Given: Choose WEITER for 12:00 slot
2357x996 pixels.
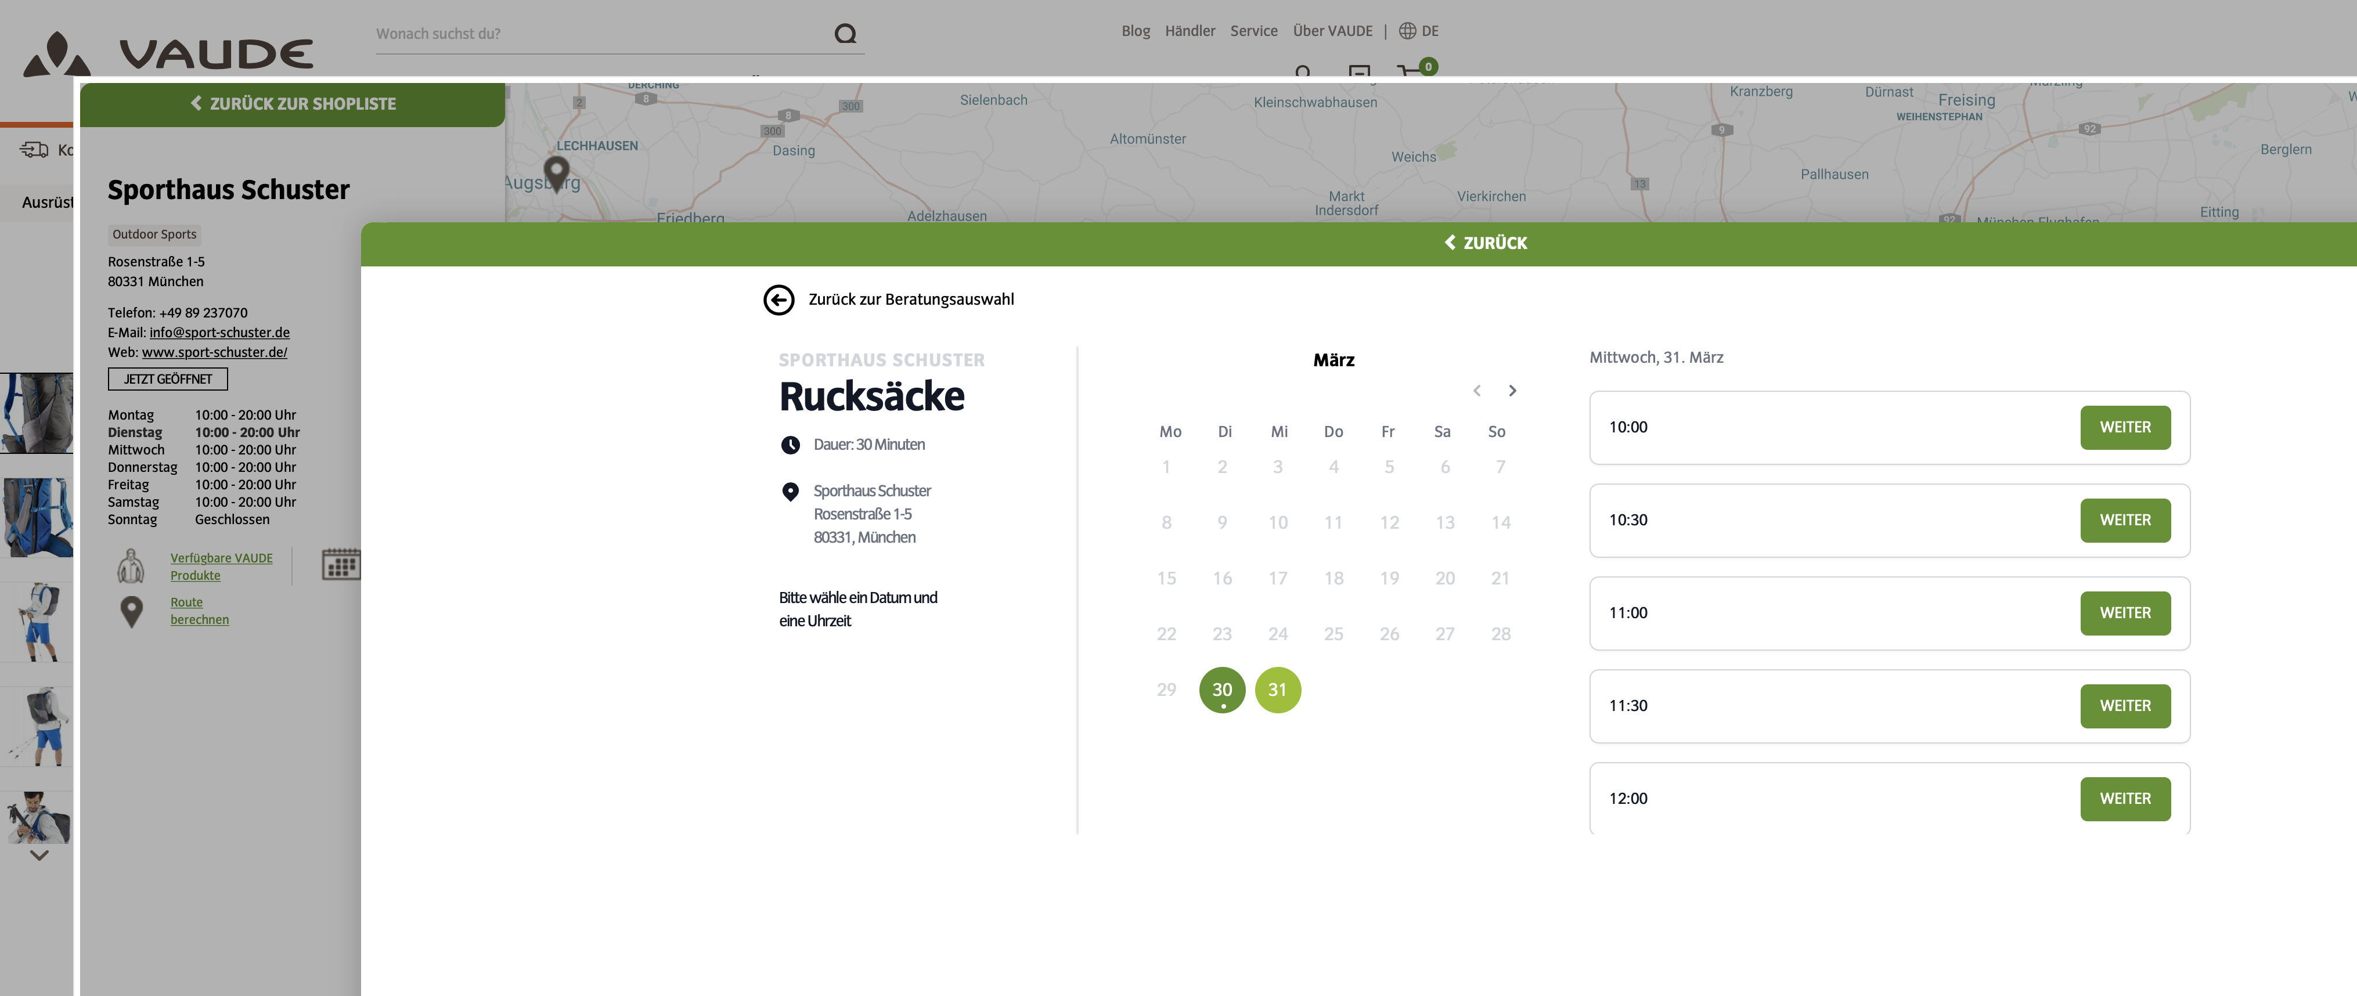Looking at the screenshot, I should pos(2125,799).
